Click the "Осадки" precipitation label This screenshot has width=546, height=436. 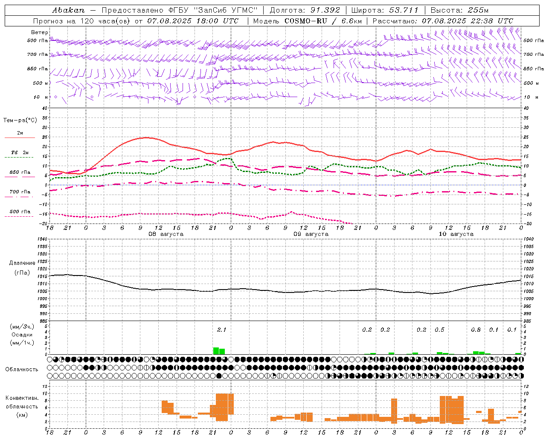tap(22, 335)
